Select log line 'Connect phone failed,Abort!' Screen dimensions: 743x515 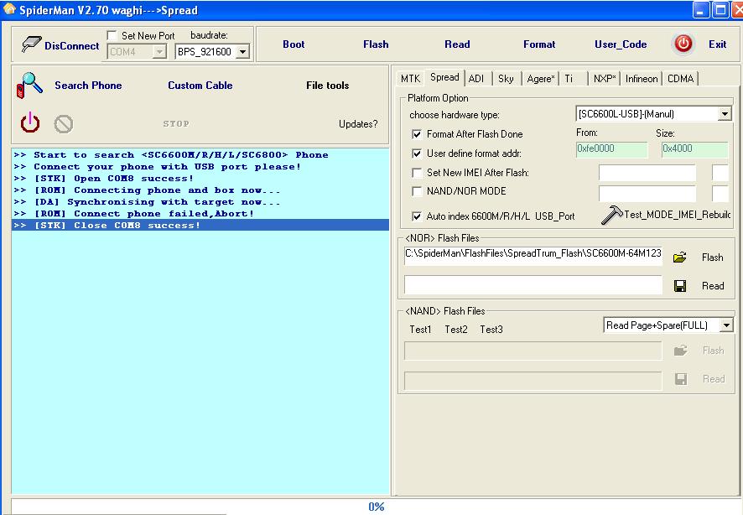click(200, 213)
